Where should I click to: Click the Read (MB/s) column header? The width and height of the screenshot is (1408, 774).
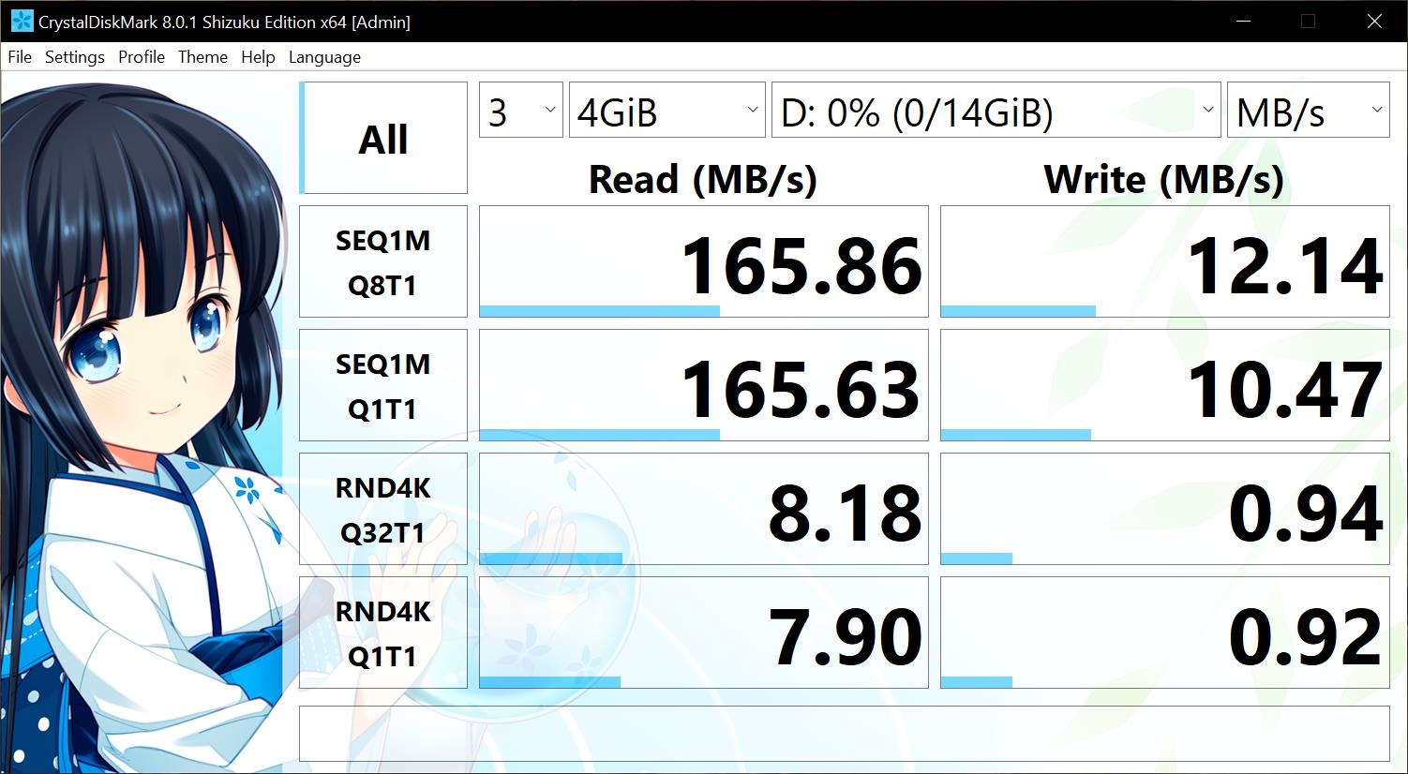pyautogui.click(x=703, y=179)
